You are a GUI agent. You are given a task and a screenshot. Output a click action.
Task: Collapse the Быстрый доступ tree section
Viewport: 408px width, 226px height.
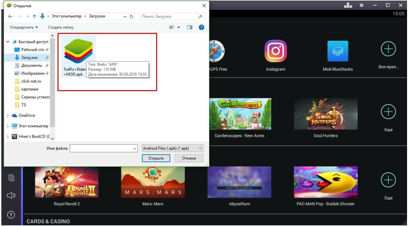[x=8, y=41]
